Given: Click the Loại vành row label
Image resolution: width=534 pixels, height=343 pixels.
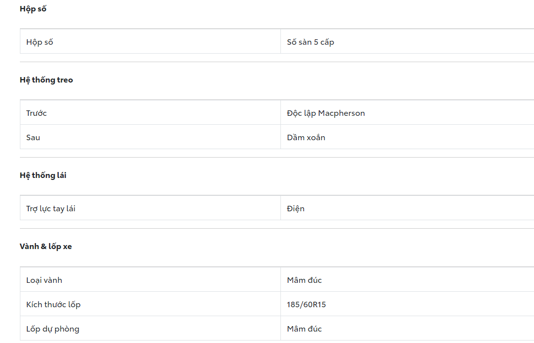Looking at the screenshot, I should point(44,280).
